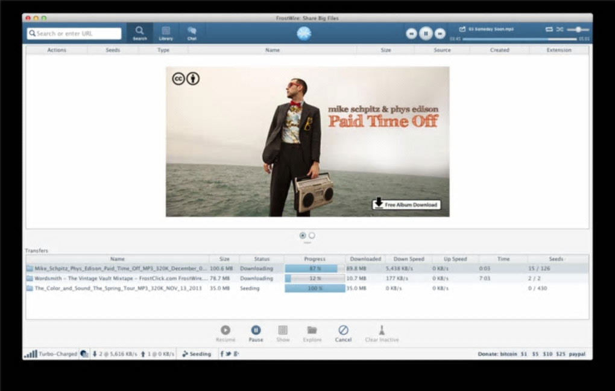Image resolution: width=615 pixels, height=391 pixels.
Task: Select the second promo slide radio button
Action: point(312,235)
